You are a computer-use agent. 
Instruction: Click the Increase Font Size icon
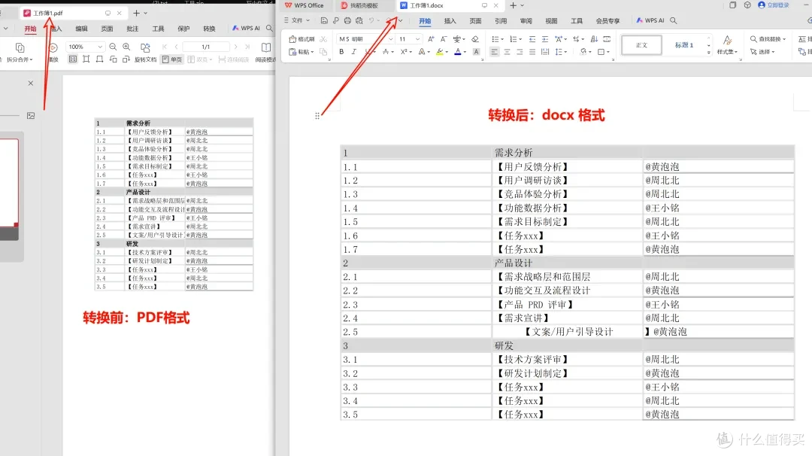[431, 39]
